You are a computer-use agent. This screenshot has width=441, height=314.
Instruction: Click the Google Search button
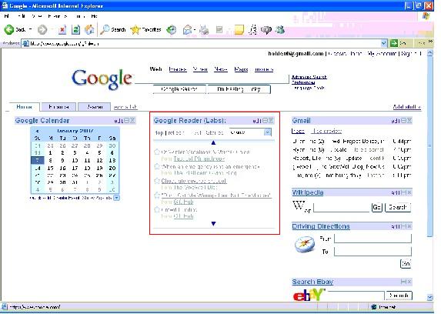coord(179,89)
